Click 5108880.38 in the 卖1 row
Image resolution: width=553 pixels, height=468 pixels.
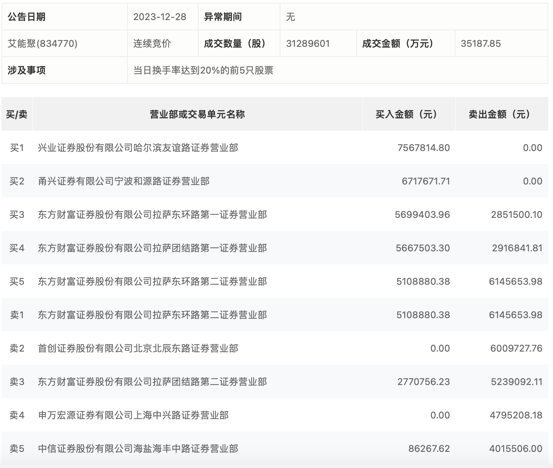423,315
